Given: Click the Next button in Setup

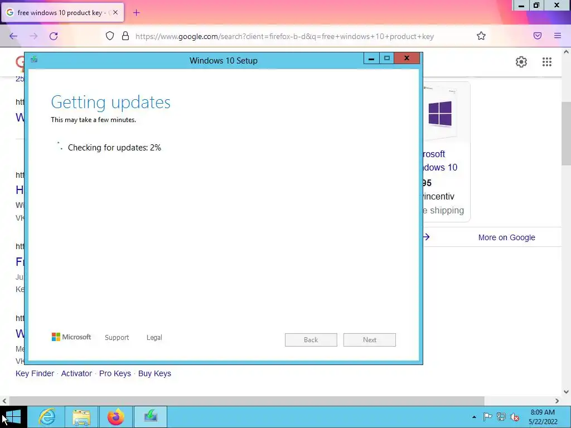Looking at the screenshot, I should click(369, 340).
